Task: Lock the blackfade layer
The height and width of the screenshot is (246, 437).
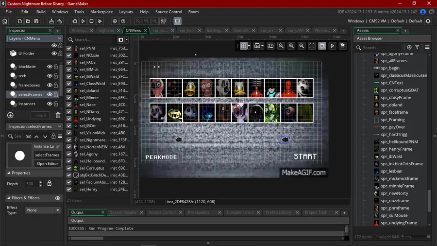Action: coord(56,67)
